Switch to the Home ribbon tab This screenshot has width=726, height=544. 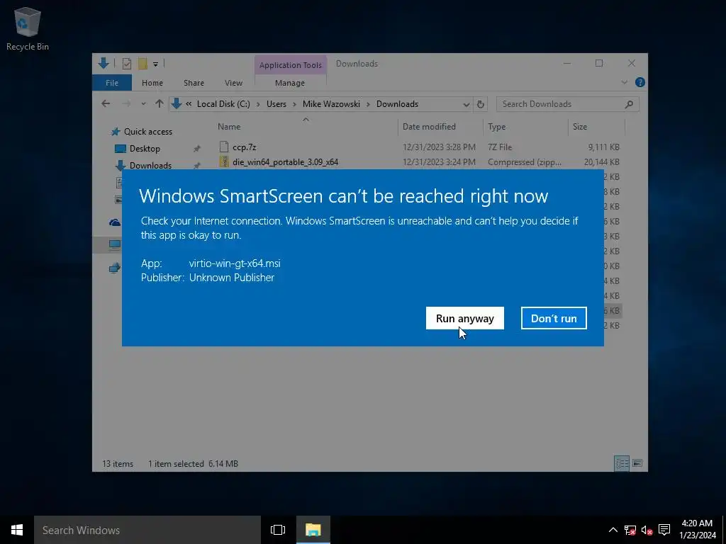152,83
